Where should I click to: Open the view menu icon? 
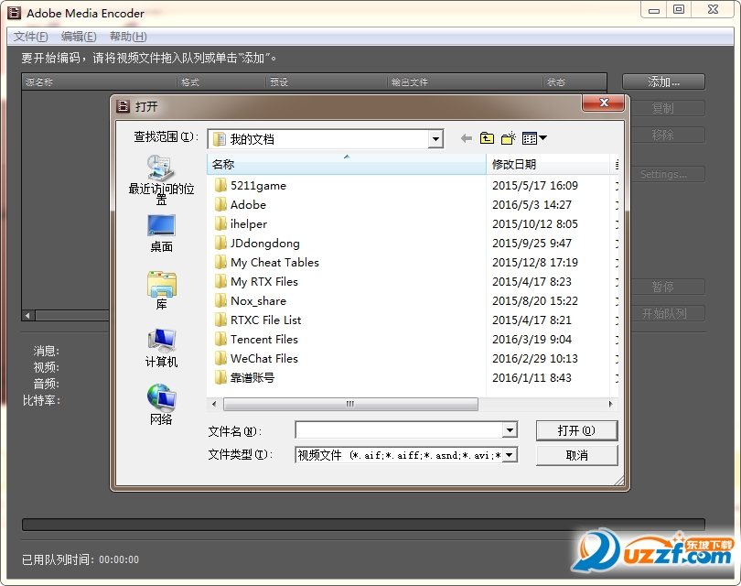(x=534, y=138)
